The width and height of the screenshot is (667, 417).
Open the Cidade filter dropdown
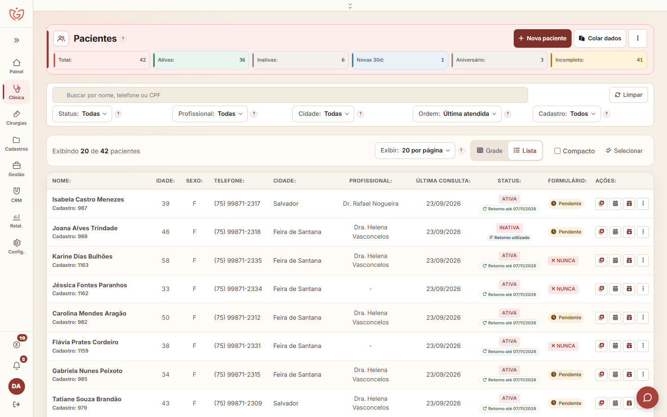(323, 114)
